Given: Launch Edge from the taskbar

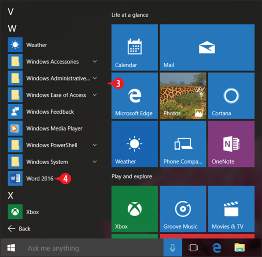Looking at the screenshot, I should (x=217, y=248).
